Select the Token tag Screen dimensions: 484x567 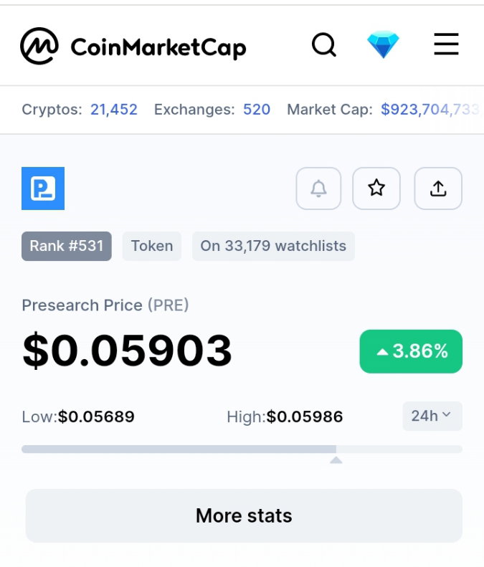(152, 246)
